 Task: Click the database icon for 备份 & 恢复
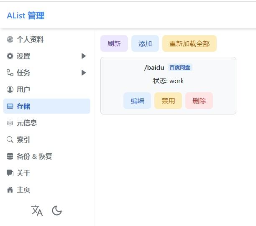[10, 156]
